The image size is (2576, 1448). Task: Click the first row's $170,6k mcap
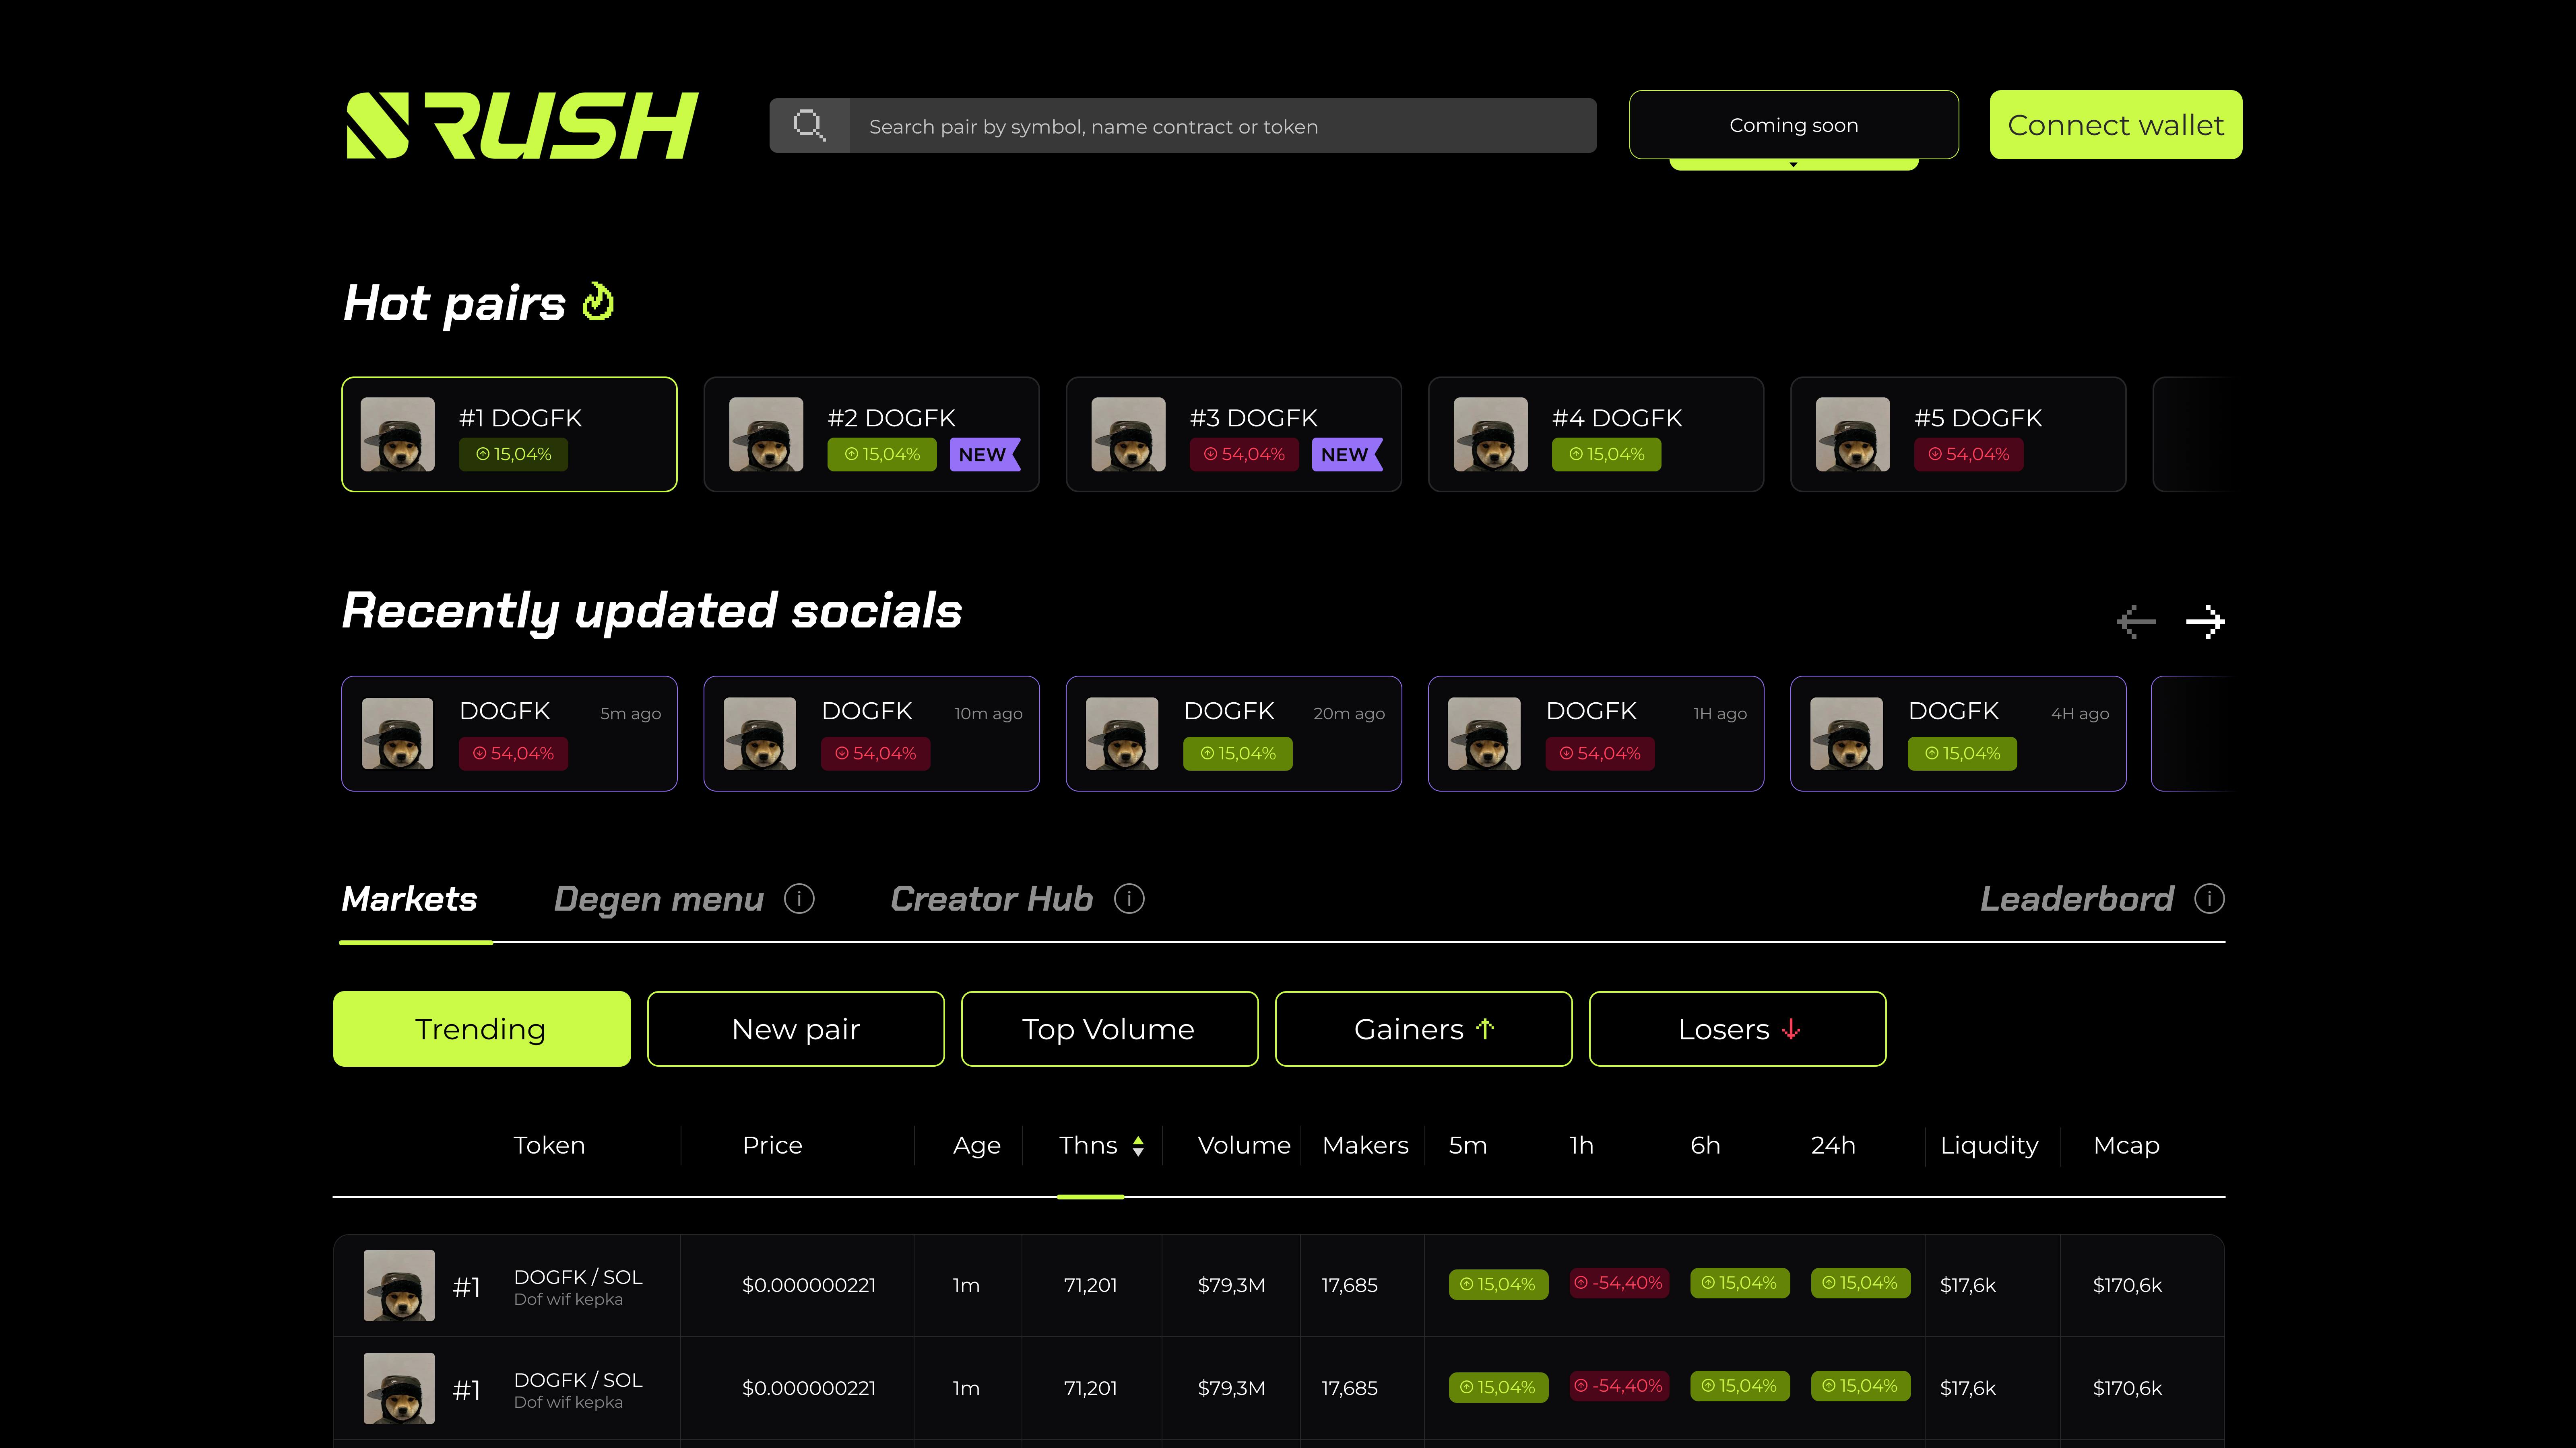coord(2127,1285)
